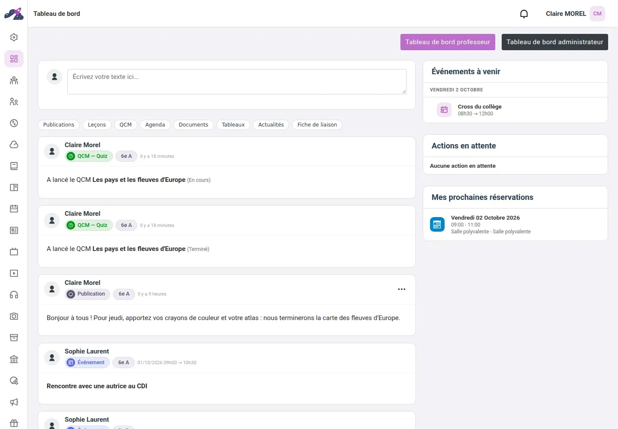Open the Cross du collège event

point(515,110)
